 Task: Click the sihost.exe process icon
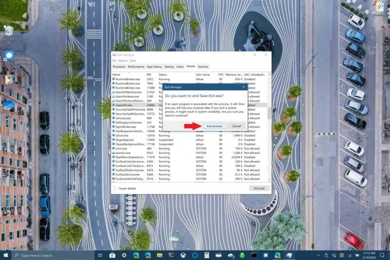[114, 135]
